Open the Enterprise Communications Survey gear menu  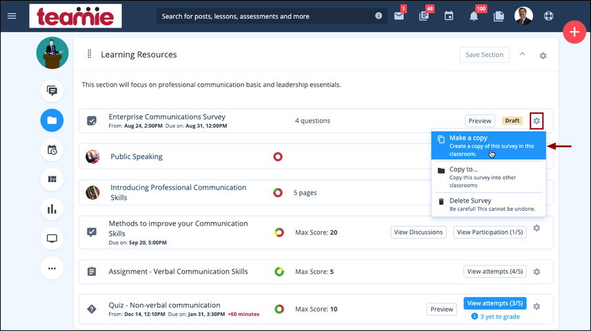pos(537,121)
